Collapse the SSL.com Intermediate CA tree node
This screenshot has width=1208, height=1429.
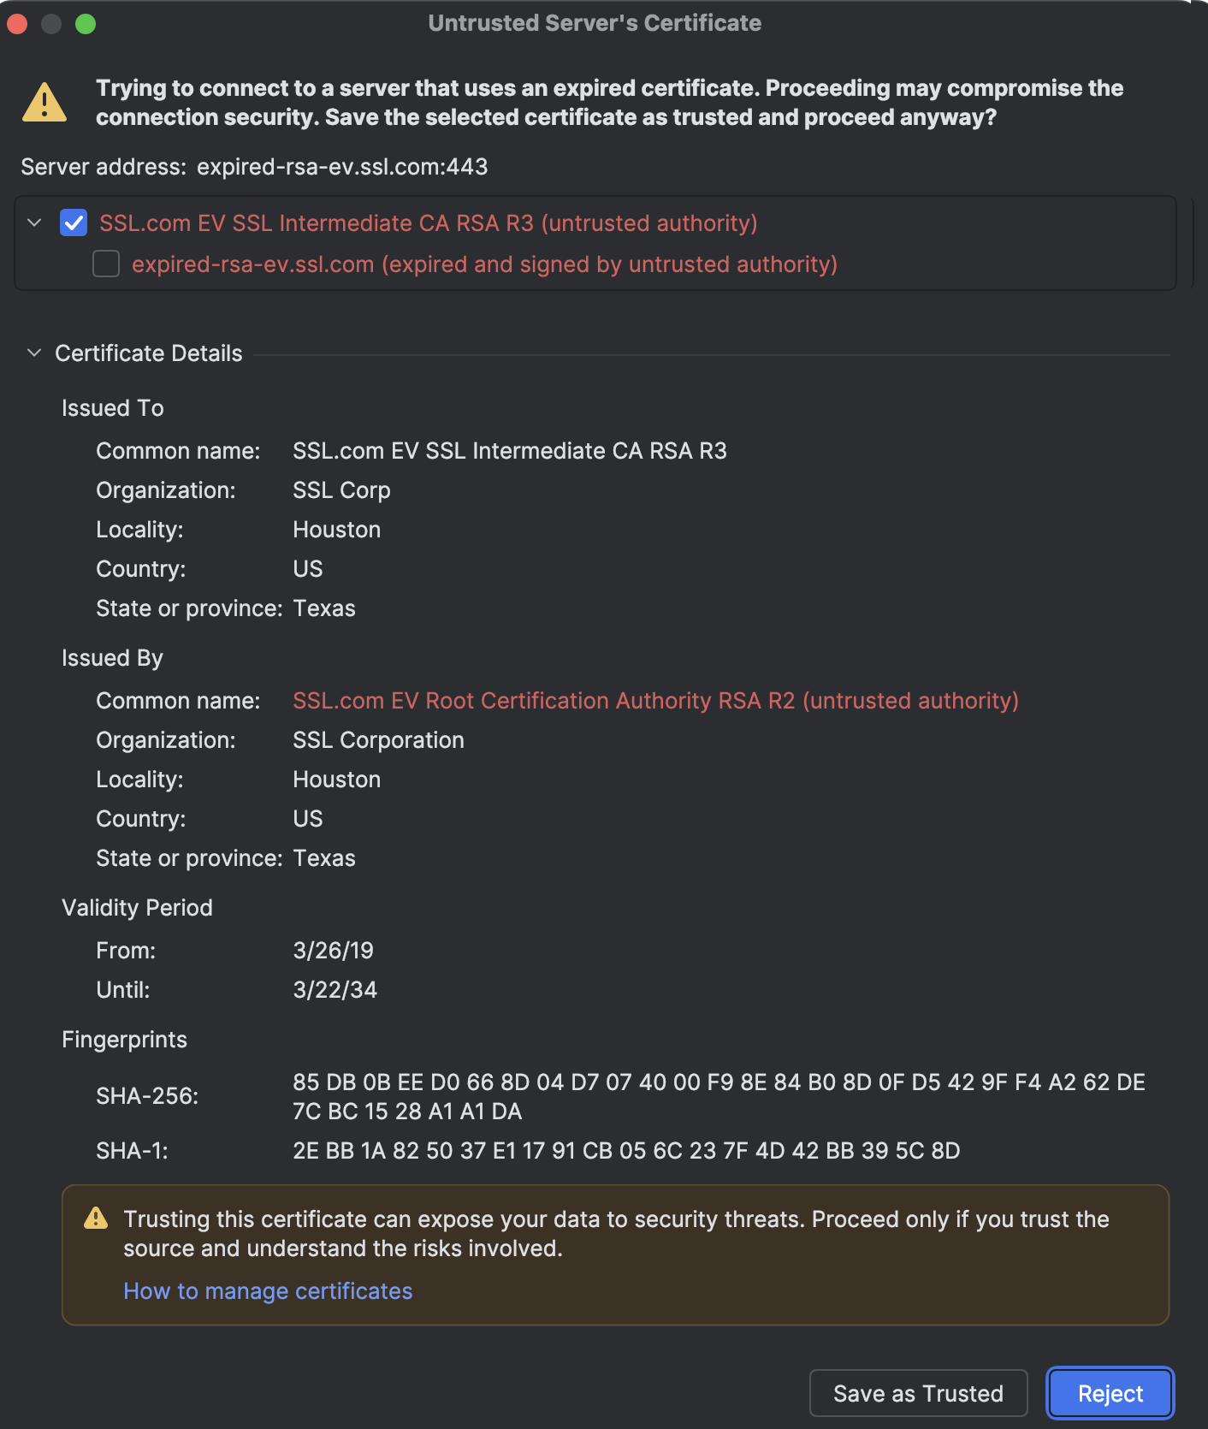pos(34,223)
